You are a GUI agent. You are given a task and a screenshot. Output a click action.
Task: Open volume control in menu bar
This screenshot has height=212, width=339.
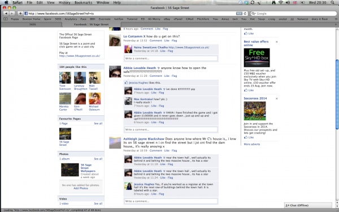[288, 2]
